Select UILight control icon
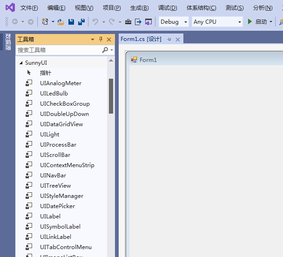This screenshot has width=283, height=257. 29,134
